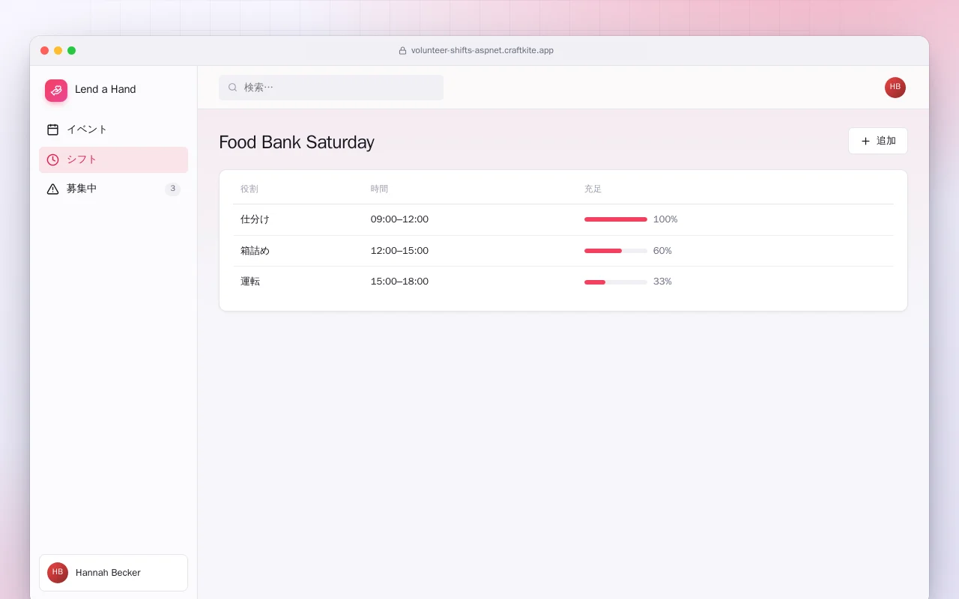This screenshot has height=599, width=959.
Task: Select the 箱詰め role cell
Action: (x=255, y=251)
